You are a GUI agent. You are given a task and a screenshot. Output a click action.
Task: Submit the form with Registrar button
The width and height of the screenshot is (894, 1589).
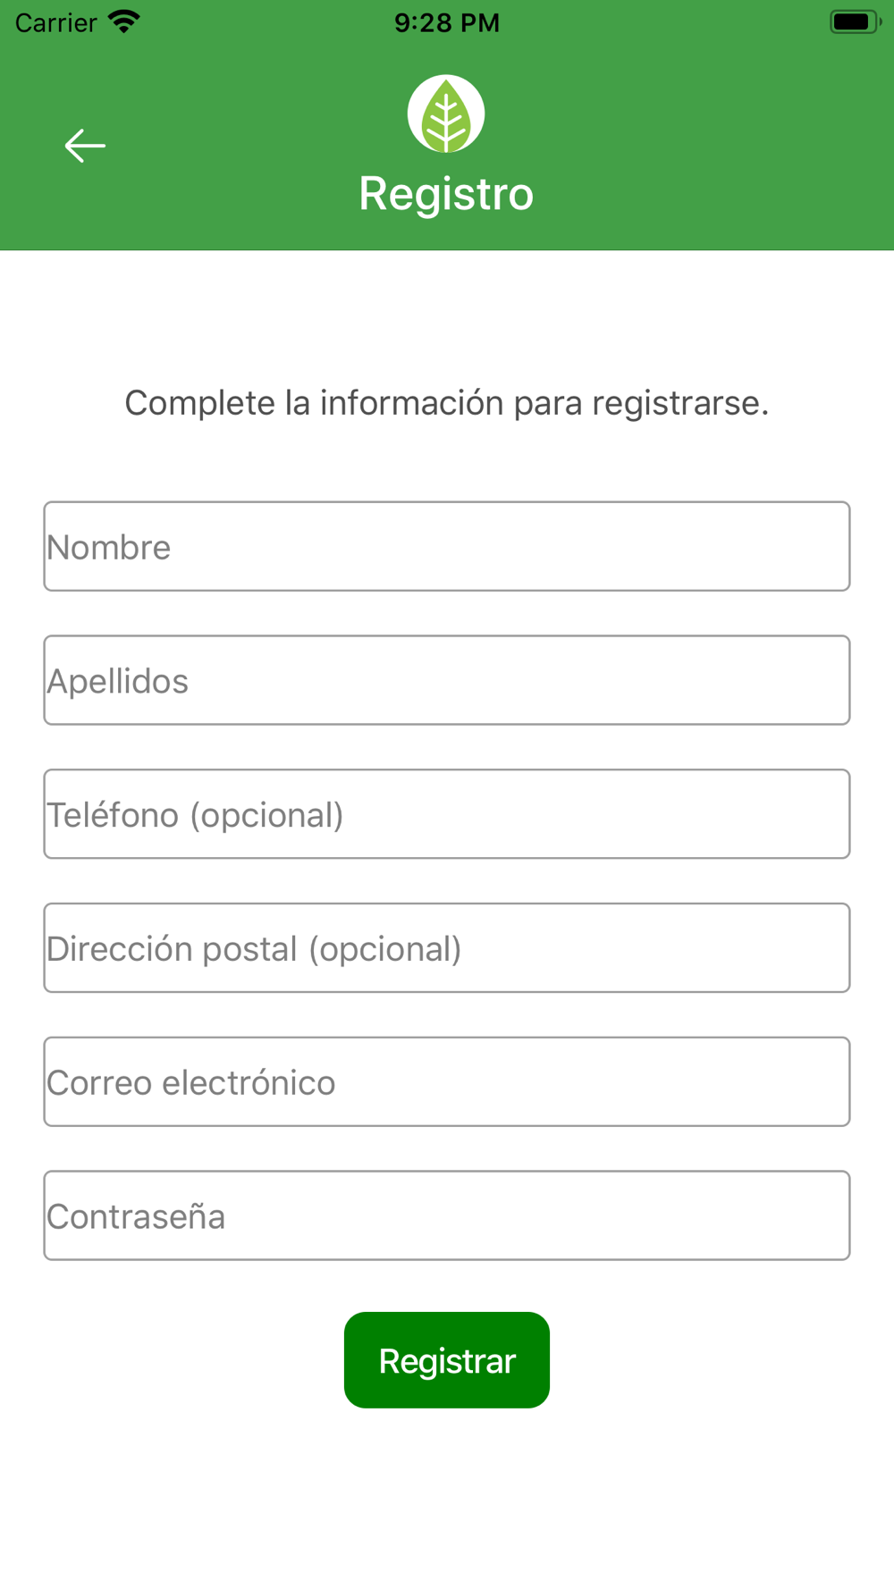coord(447,1360)
